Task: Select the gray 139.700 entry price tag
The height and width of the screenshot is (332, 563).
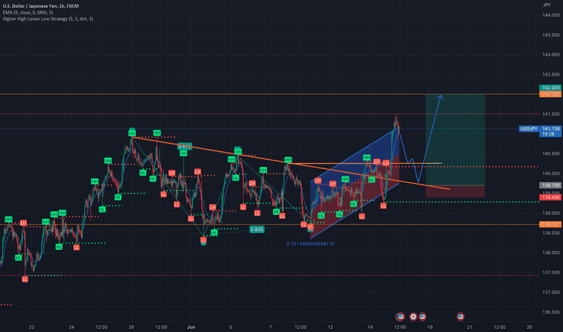Action: pyautogui.click(x=551, y=185)
